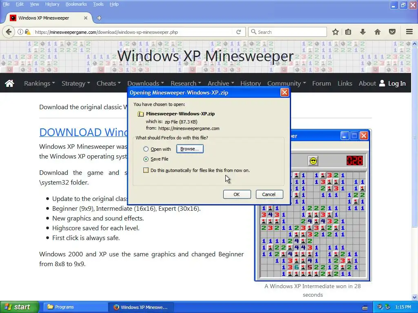Check Do this automatically for files like this
Screen dimensions: 418x313
tap(146, 170)
